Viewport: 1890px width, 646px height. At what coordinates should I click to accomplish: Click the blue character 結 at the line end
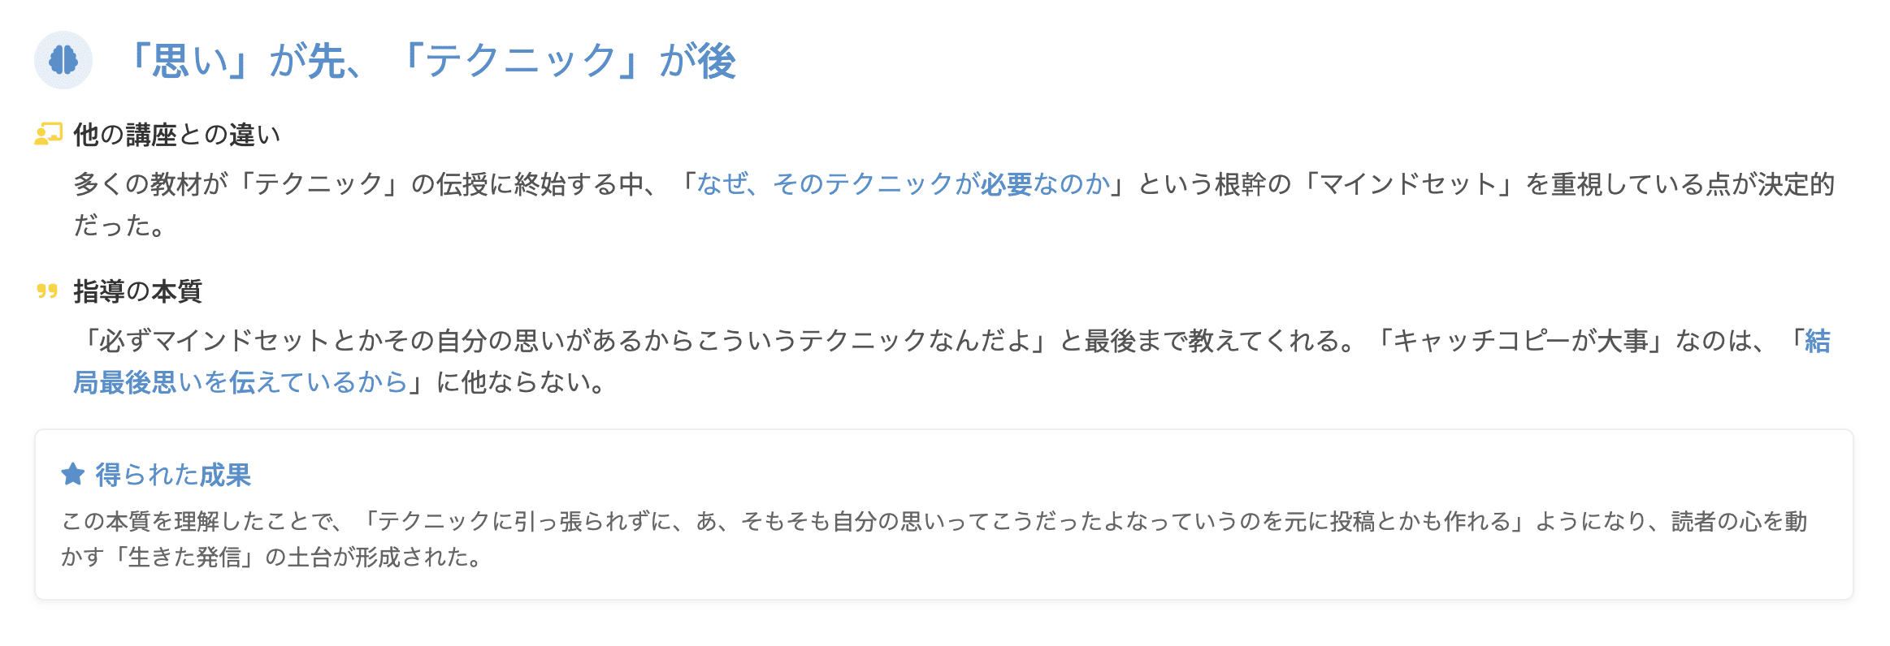pos(1818,341)
